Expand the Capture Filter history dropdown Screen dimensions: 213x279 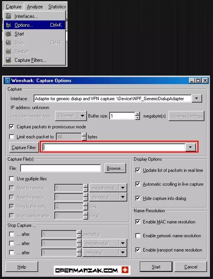click(190, 147)
